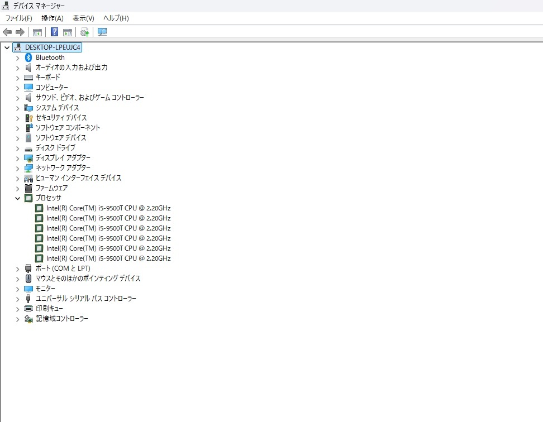This screenshot has width=543, height=422.
Task: Click the Device Manager title bar icon
Action: coord(5,6)
